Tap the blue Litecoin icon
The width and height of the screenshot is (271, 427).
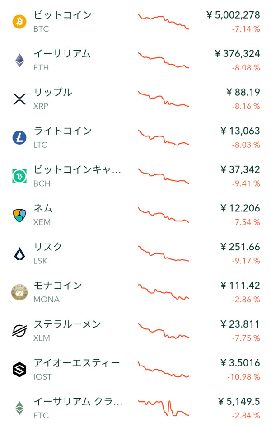[19, 137]
